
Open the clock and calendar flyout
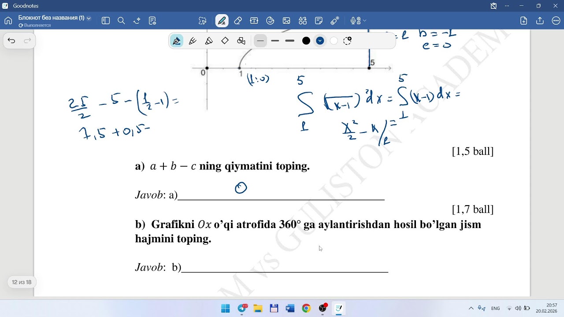click(546, 308)
